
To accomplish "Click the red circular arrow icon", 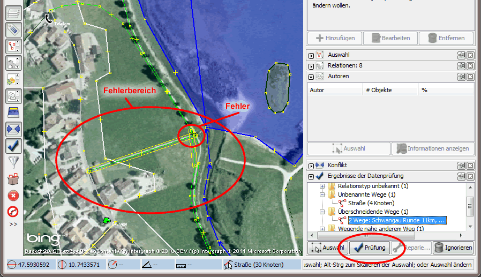I will [13, 212].
